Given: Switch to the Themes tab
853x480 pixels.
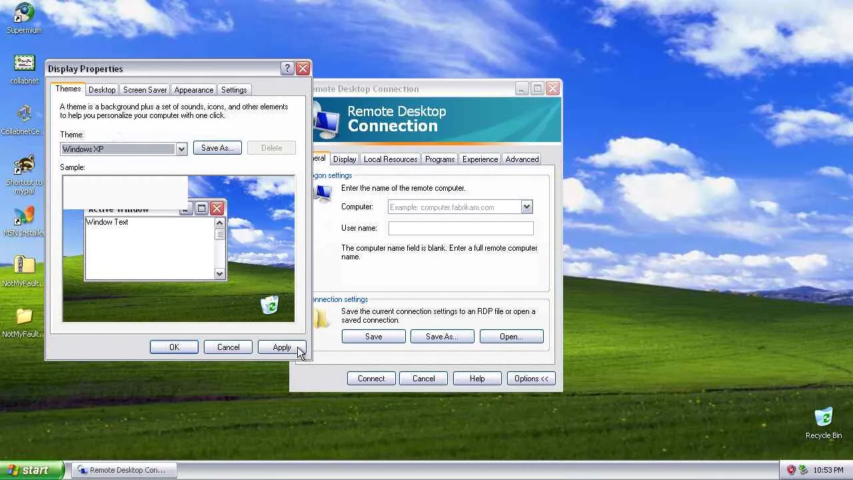Looking at the screenshot, I should point(68,89).
